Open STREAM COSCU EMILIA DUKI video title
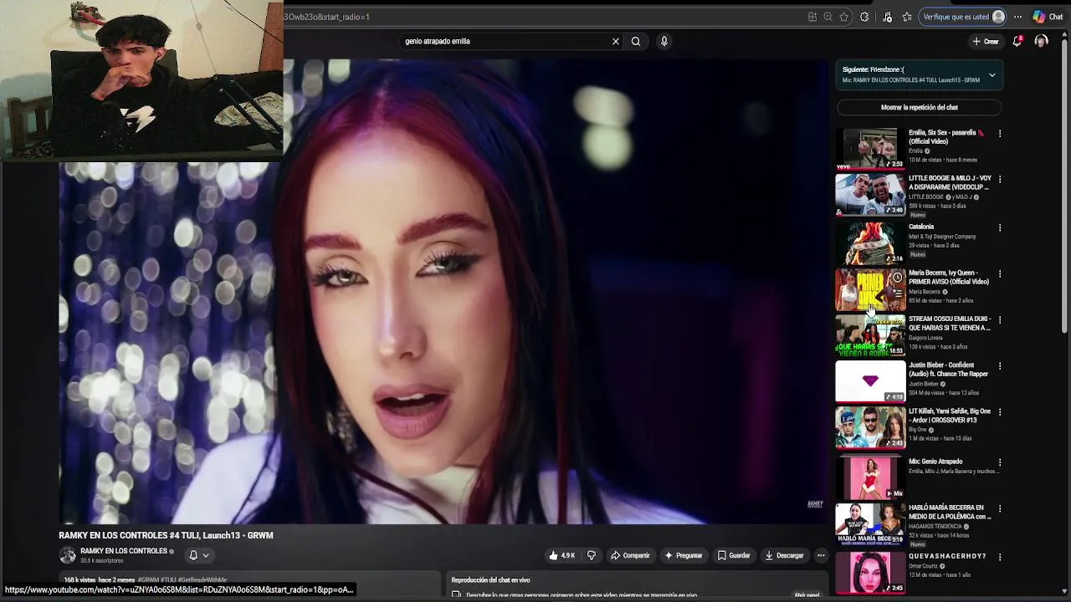Image resolution: width=1071 pixels, height=602 pixels. coord(950,324)
